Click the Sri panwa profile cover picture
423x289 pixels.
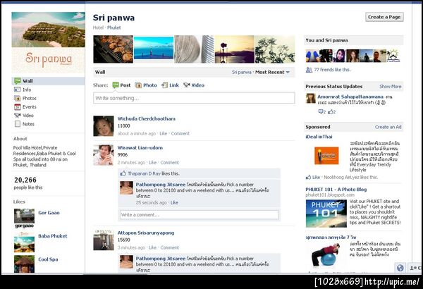(x=48, y=42)
